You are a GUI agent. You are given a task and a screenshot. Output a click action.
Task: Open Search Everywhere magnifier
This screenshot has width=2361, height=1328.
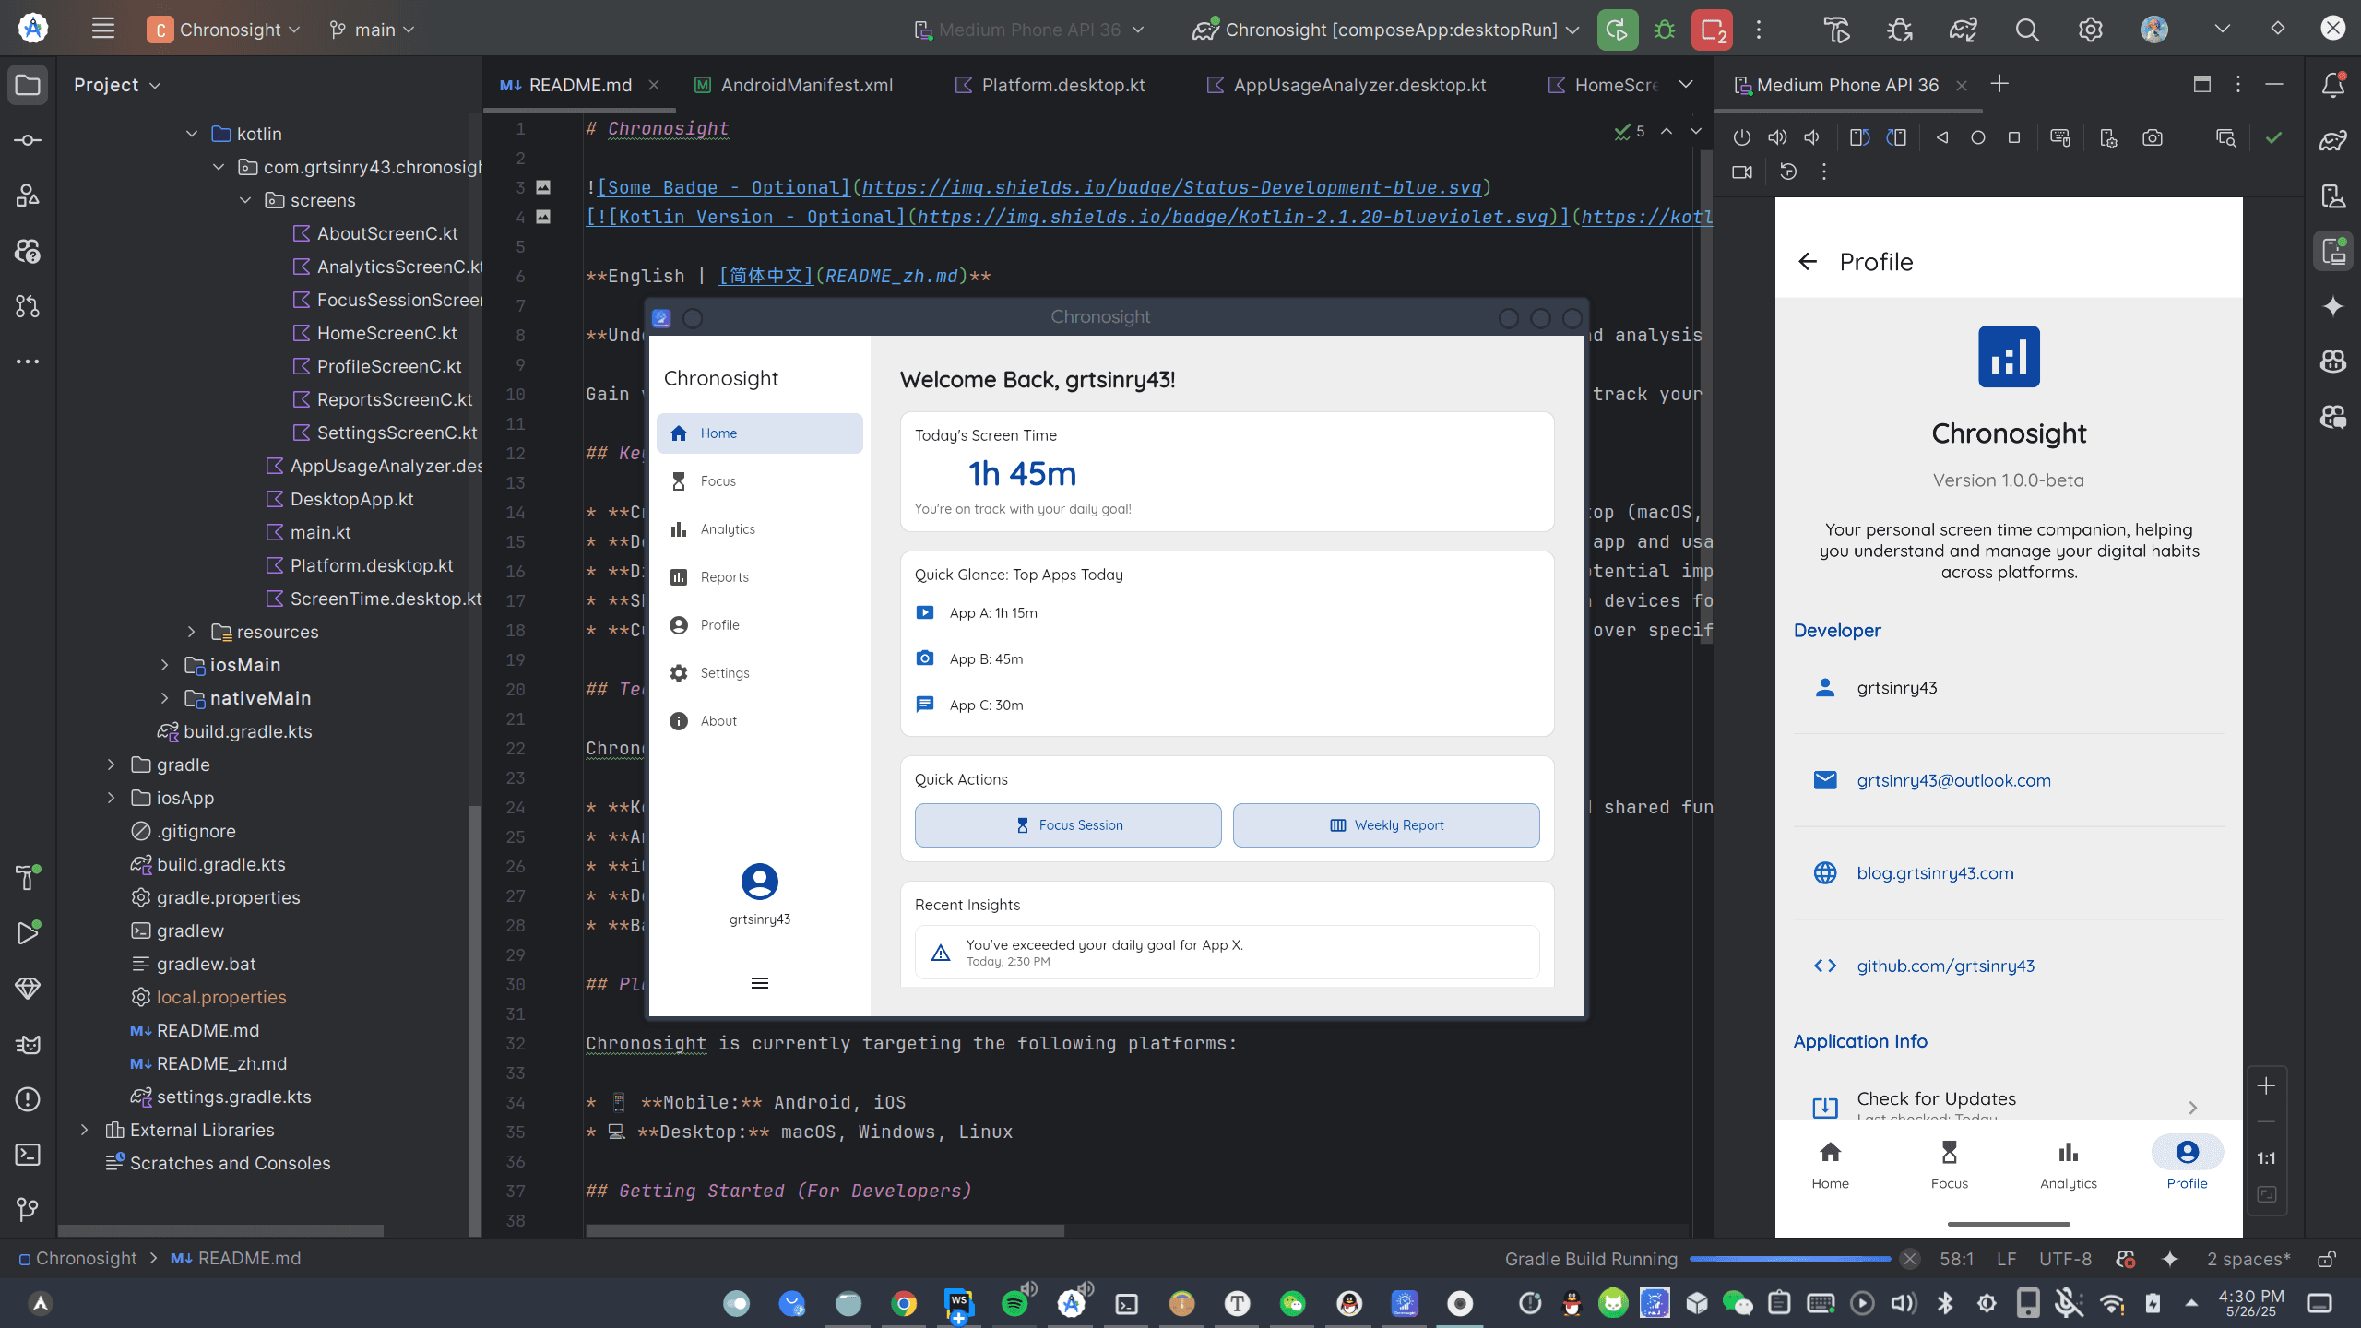click(x=2026, y=30)
